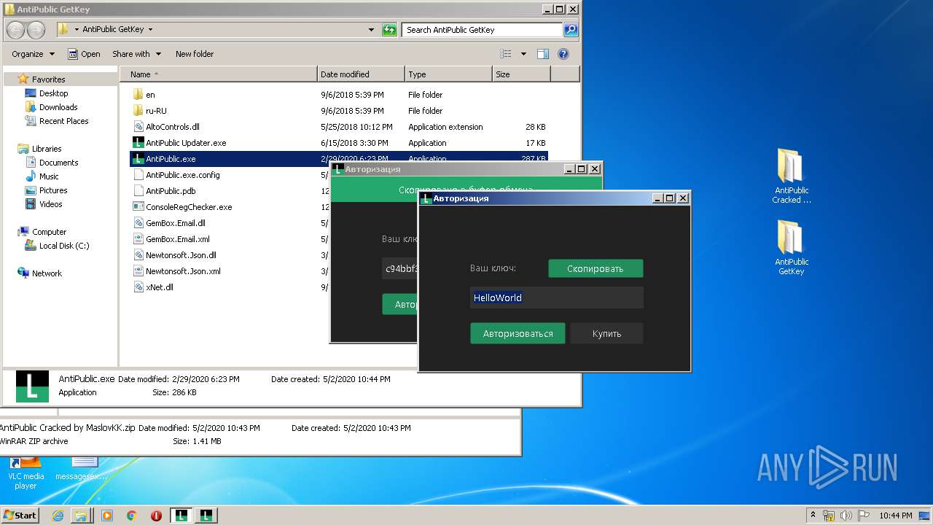The height and width of the screenshot is (525, 933).
Task: Sort by Date modified column header
Action: pos(362,74)
